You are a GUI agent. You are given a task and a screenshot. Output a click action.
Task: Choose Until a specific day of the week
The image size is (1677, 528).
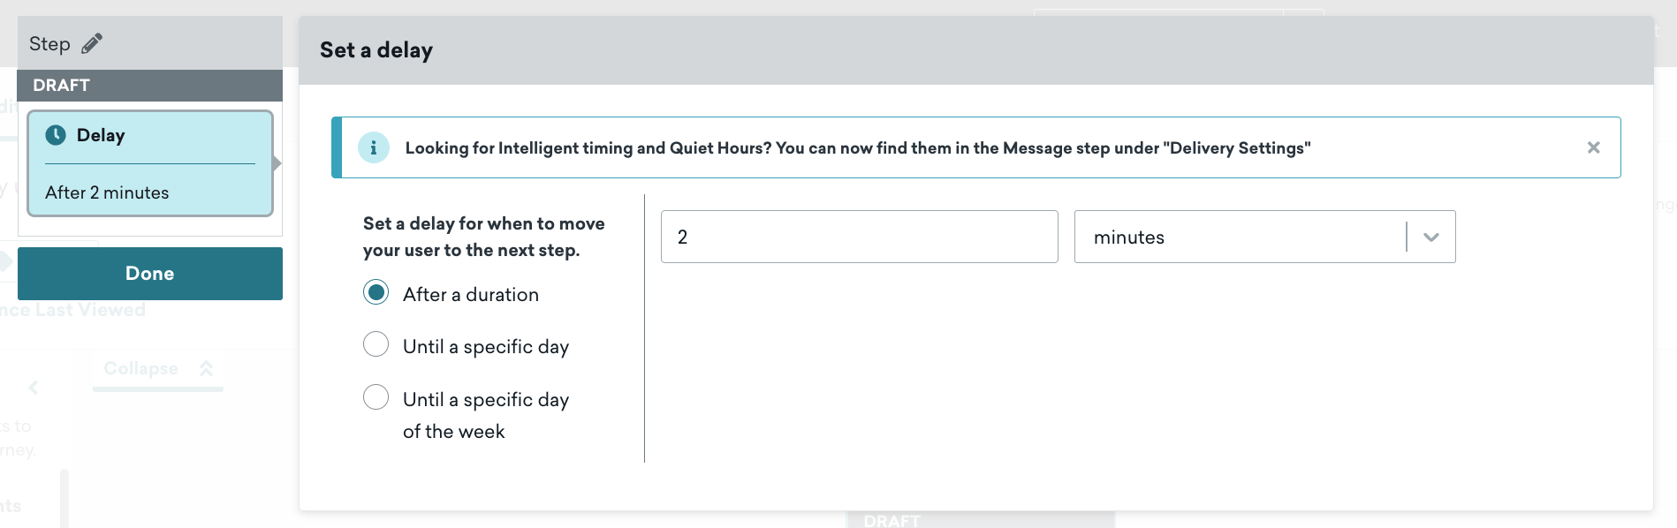376,397
